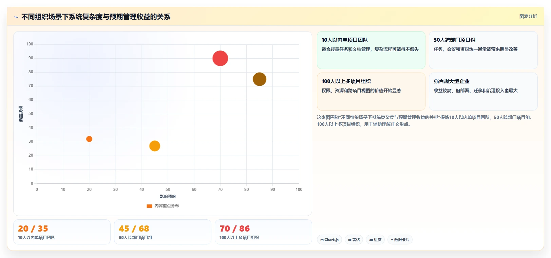Click the icon in the 表格 tag
This screenshot has width=551, height=258.
pos(350,240)
